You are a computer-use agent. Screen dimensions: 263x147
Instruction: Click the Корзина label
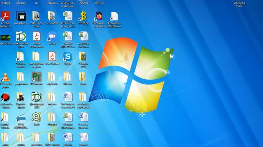tap(5, 3)
